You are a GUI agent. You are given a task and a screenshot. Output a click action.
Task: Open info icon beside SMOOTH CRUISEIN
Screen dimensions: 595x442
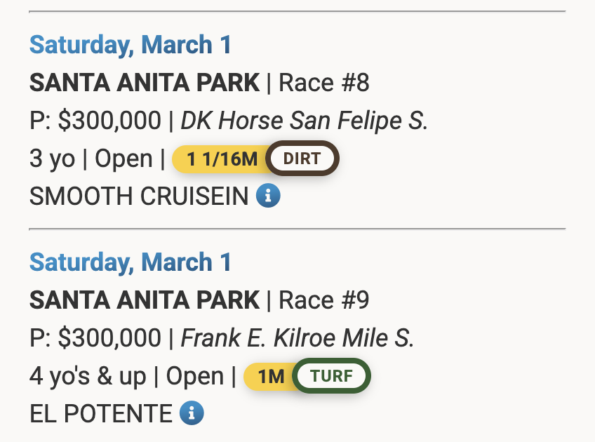(268, 196)
